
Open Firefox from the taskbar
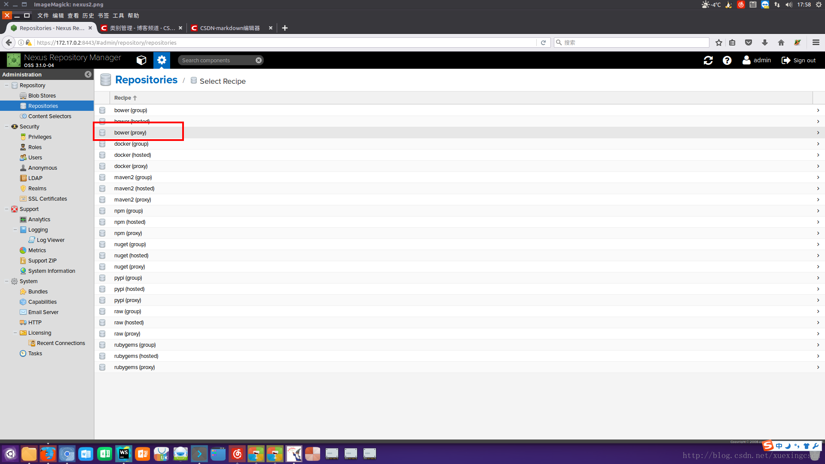pyautogui.click(x=48, y=454)
